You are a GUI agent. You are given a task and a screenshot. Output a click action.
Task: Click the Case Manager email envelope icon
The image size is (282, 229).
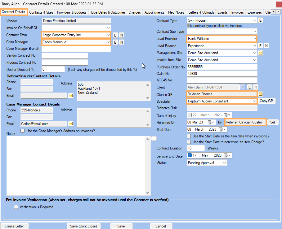click(71, 124)
